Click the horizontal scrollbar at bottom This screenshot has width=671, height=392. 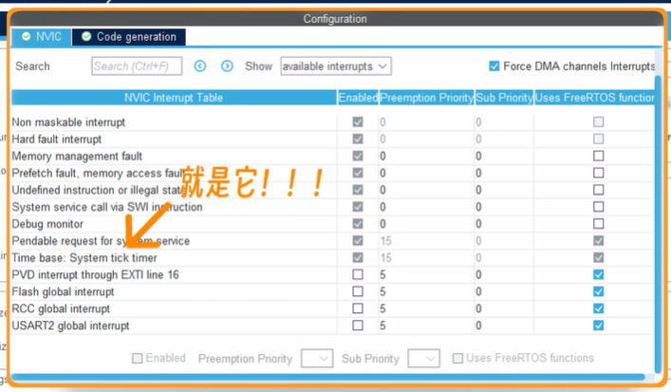pyautogui.click(x=328, y=377)
